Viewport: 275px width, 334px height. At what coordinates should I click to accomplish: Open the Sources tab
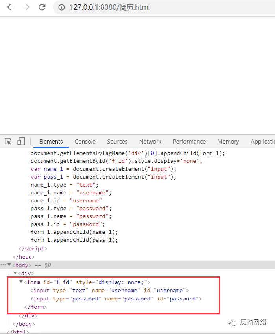pyautogui.click(x=117, y=142)
